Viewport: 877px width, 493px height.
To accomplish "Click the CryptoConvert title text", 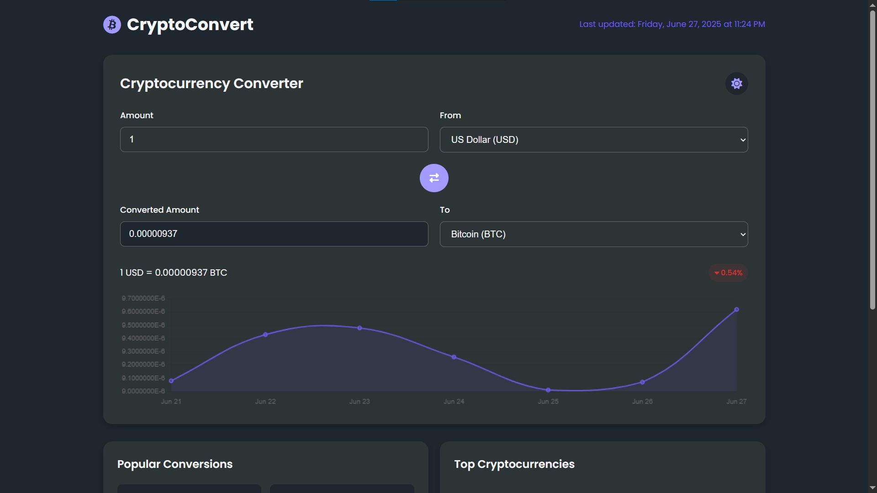I will point(190,25).
